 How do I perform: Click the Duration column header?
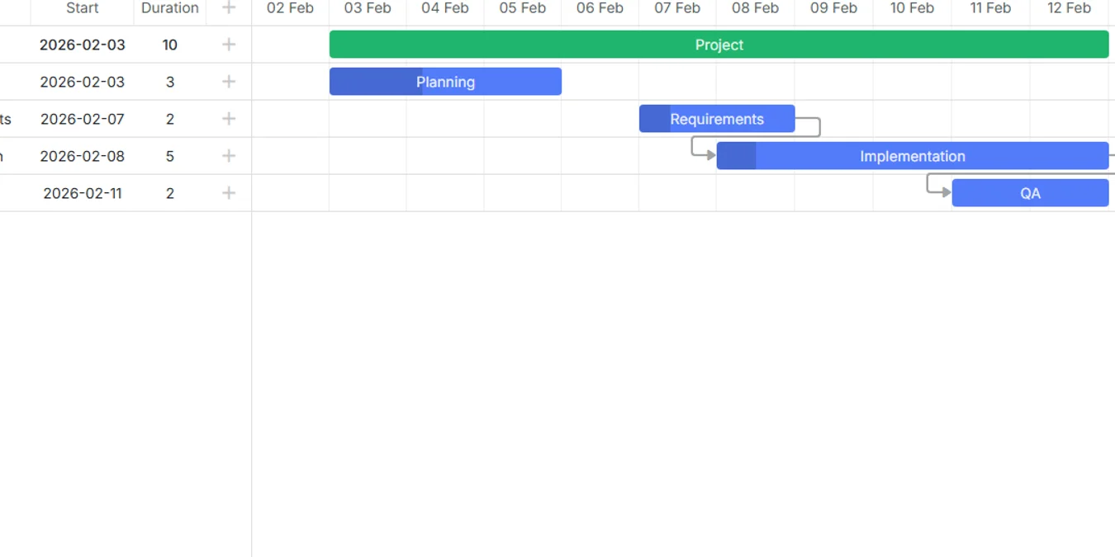click(170, 8)
